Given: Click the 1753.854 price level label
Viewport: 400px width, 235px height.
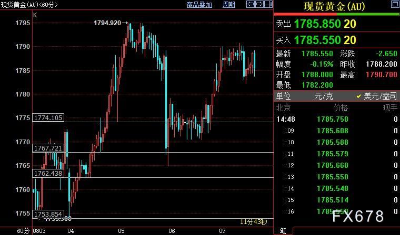Looking at the screenshot, I should click(48, 214).
